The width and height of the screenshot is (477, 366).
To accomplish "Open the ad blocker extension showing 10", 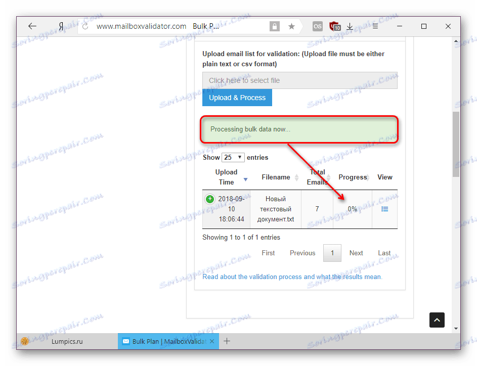I will pos(334,26).
